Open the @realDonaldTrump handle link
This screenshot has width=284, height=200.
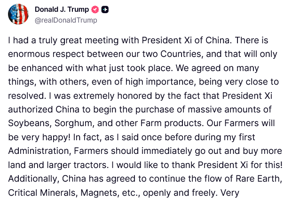tap(66, 20)
